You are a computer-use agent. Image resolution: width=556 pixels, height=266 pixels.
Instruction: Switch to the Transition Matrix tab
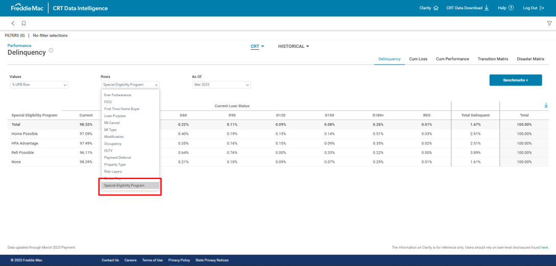coord(493,59)
